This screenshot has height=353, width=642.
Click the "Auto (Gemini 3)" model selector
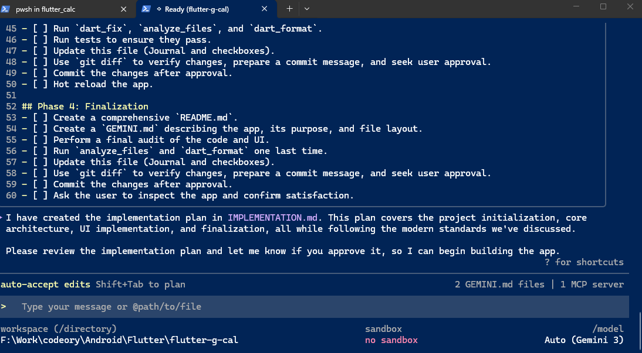[584, 340]
